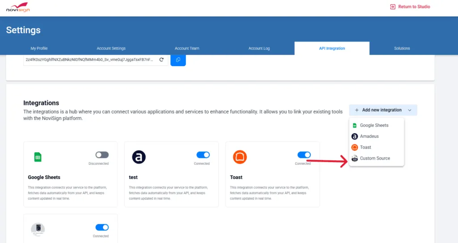Click the NoviSign logo

[17, 7]
